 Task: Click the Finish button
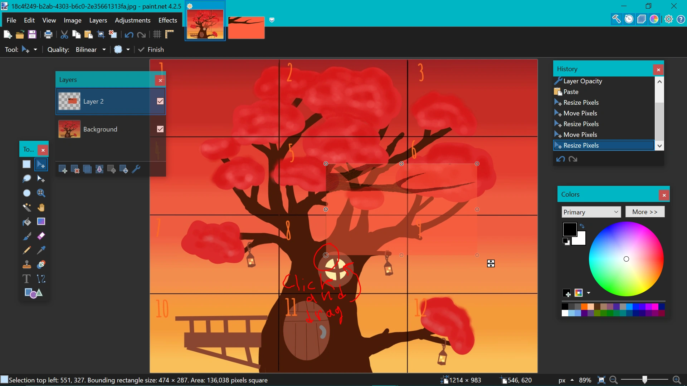151,50
